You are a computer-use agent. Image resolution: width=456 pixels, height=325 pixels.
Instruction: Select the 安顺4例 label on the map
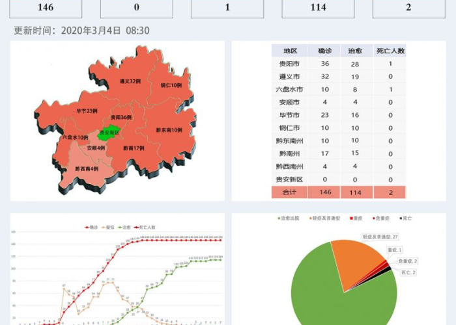pyautogui.click(x=96, y=148)
